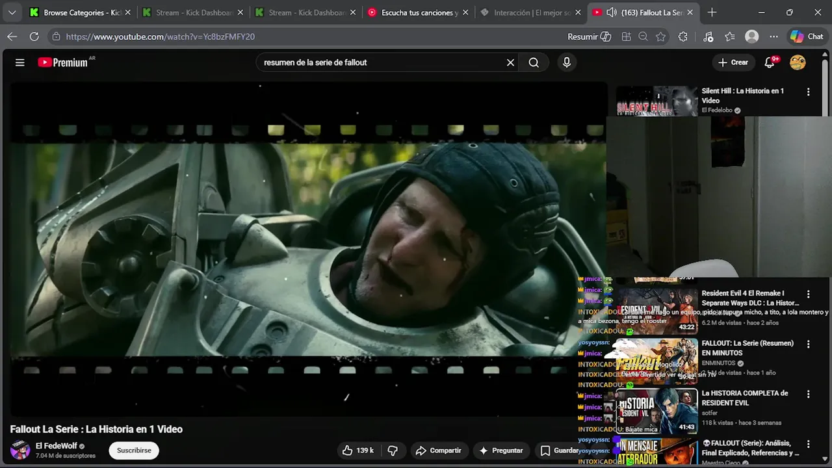Open Resident Evil 4 Remake options menu
Image resolution: width=832 pixels, height=468 pixels.
(808, 294)
